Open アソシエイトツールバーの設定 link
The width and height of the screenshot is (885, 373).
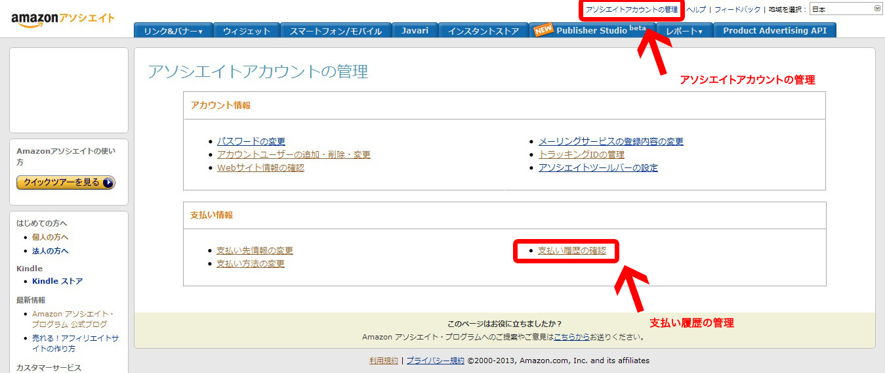[x=598, y=167]
